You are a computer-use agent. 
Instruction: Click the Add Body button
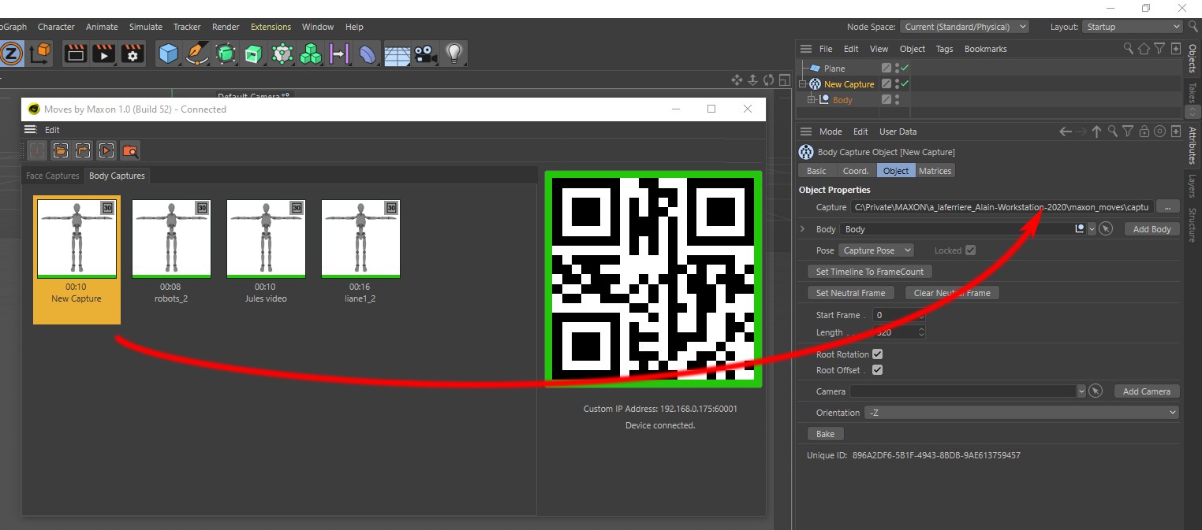coord(1152,229)
